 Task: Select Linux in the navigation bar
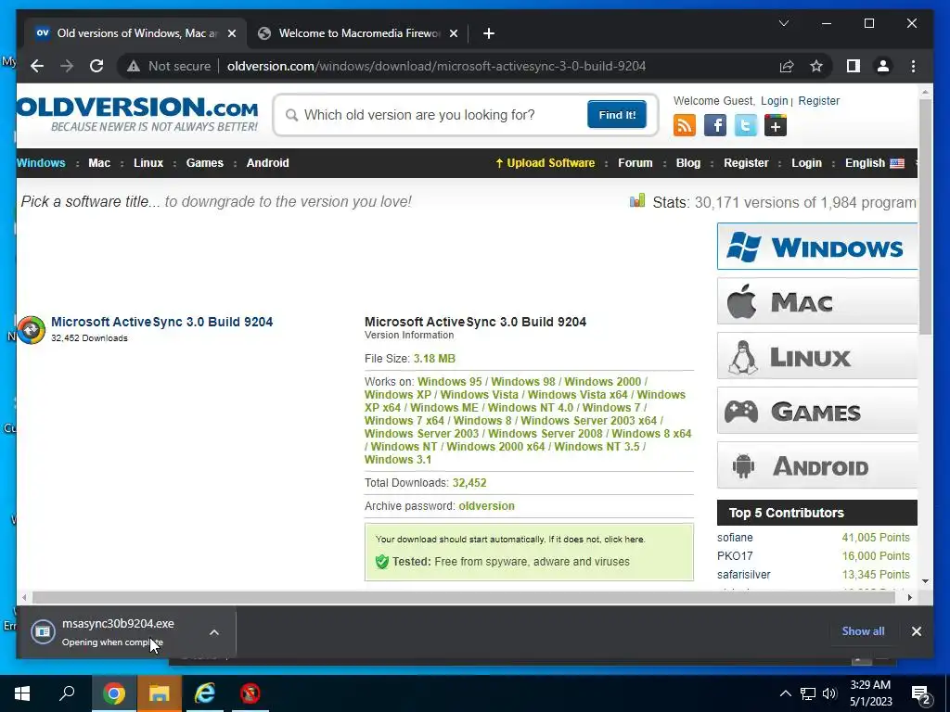(148, 163)
